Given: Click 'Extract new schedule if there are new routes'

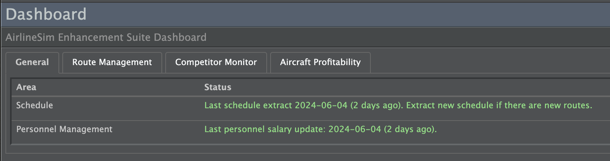Looking at the screenshot, I should point(499,106).
